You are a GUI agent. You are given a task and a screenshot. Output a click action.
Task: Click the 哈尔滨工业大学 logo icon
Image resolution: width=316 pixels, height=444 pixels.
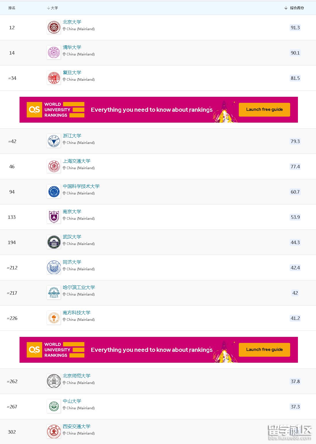click(x=54, y=293)
